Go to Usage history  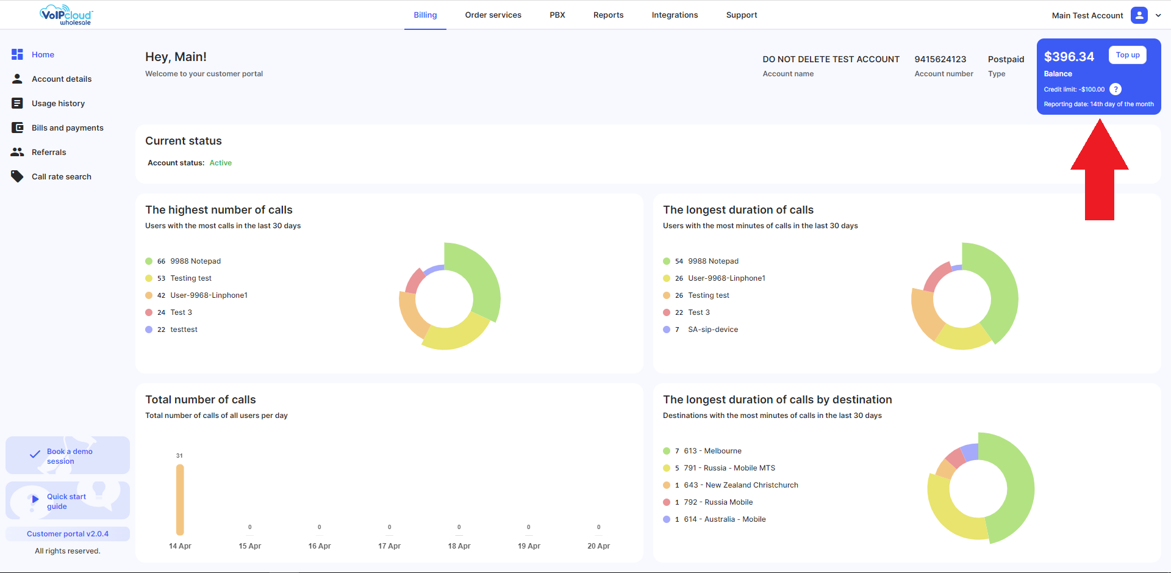(x=58, y=103)
